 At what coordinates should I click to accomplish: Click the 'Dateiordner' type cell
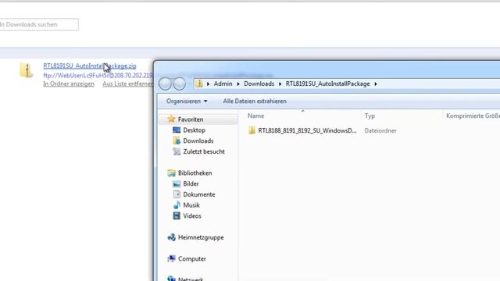point(380,130)
